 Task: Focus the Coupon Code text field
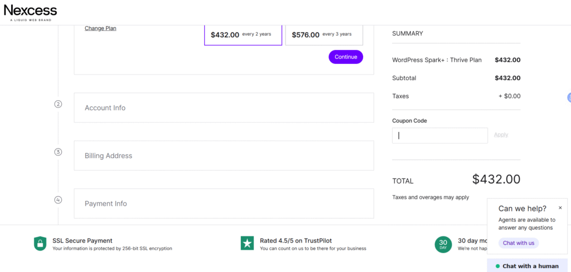440,136
